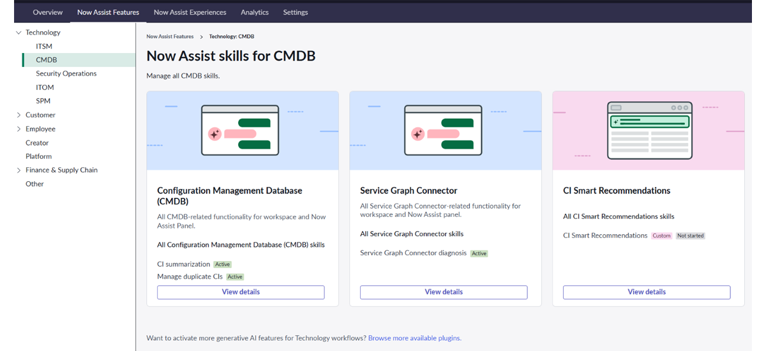766x351 pixels.
Task: View details for Configuration Management Database card
Action: point(241,292)
